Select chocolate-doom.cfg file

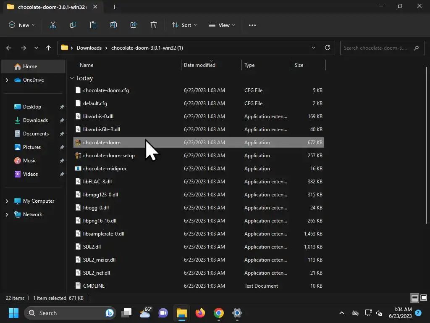point(199,90)
